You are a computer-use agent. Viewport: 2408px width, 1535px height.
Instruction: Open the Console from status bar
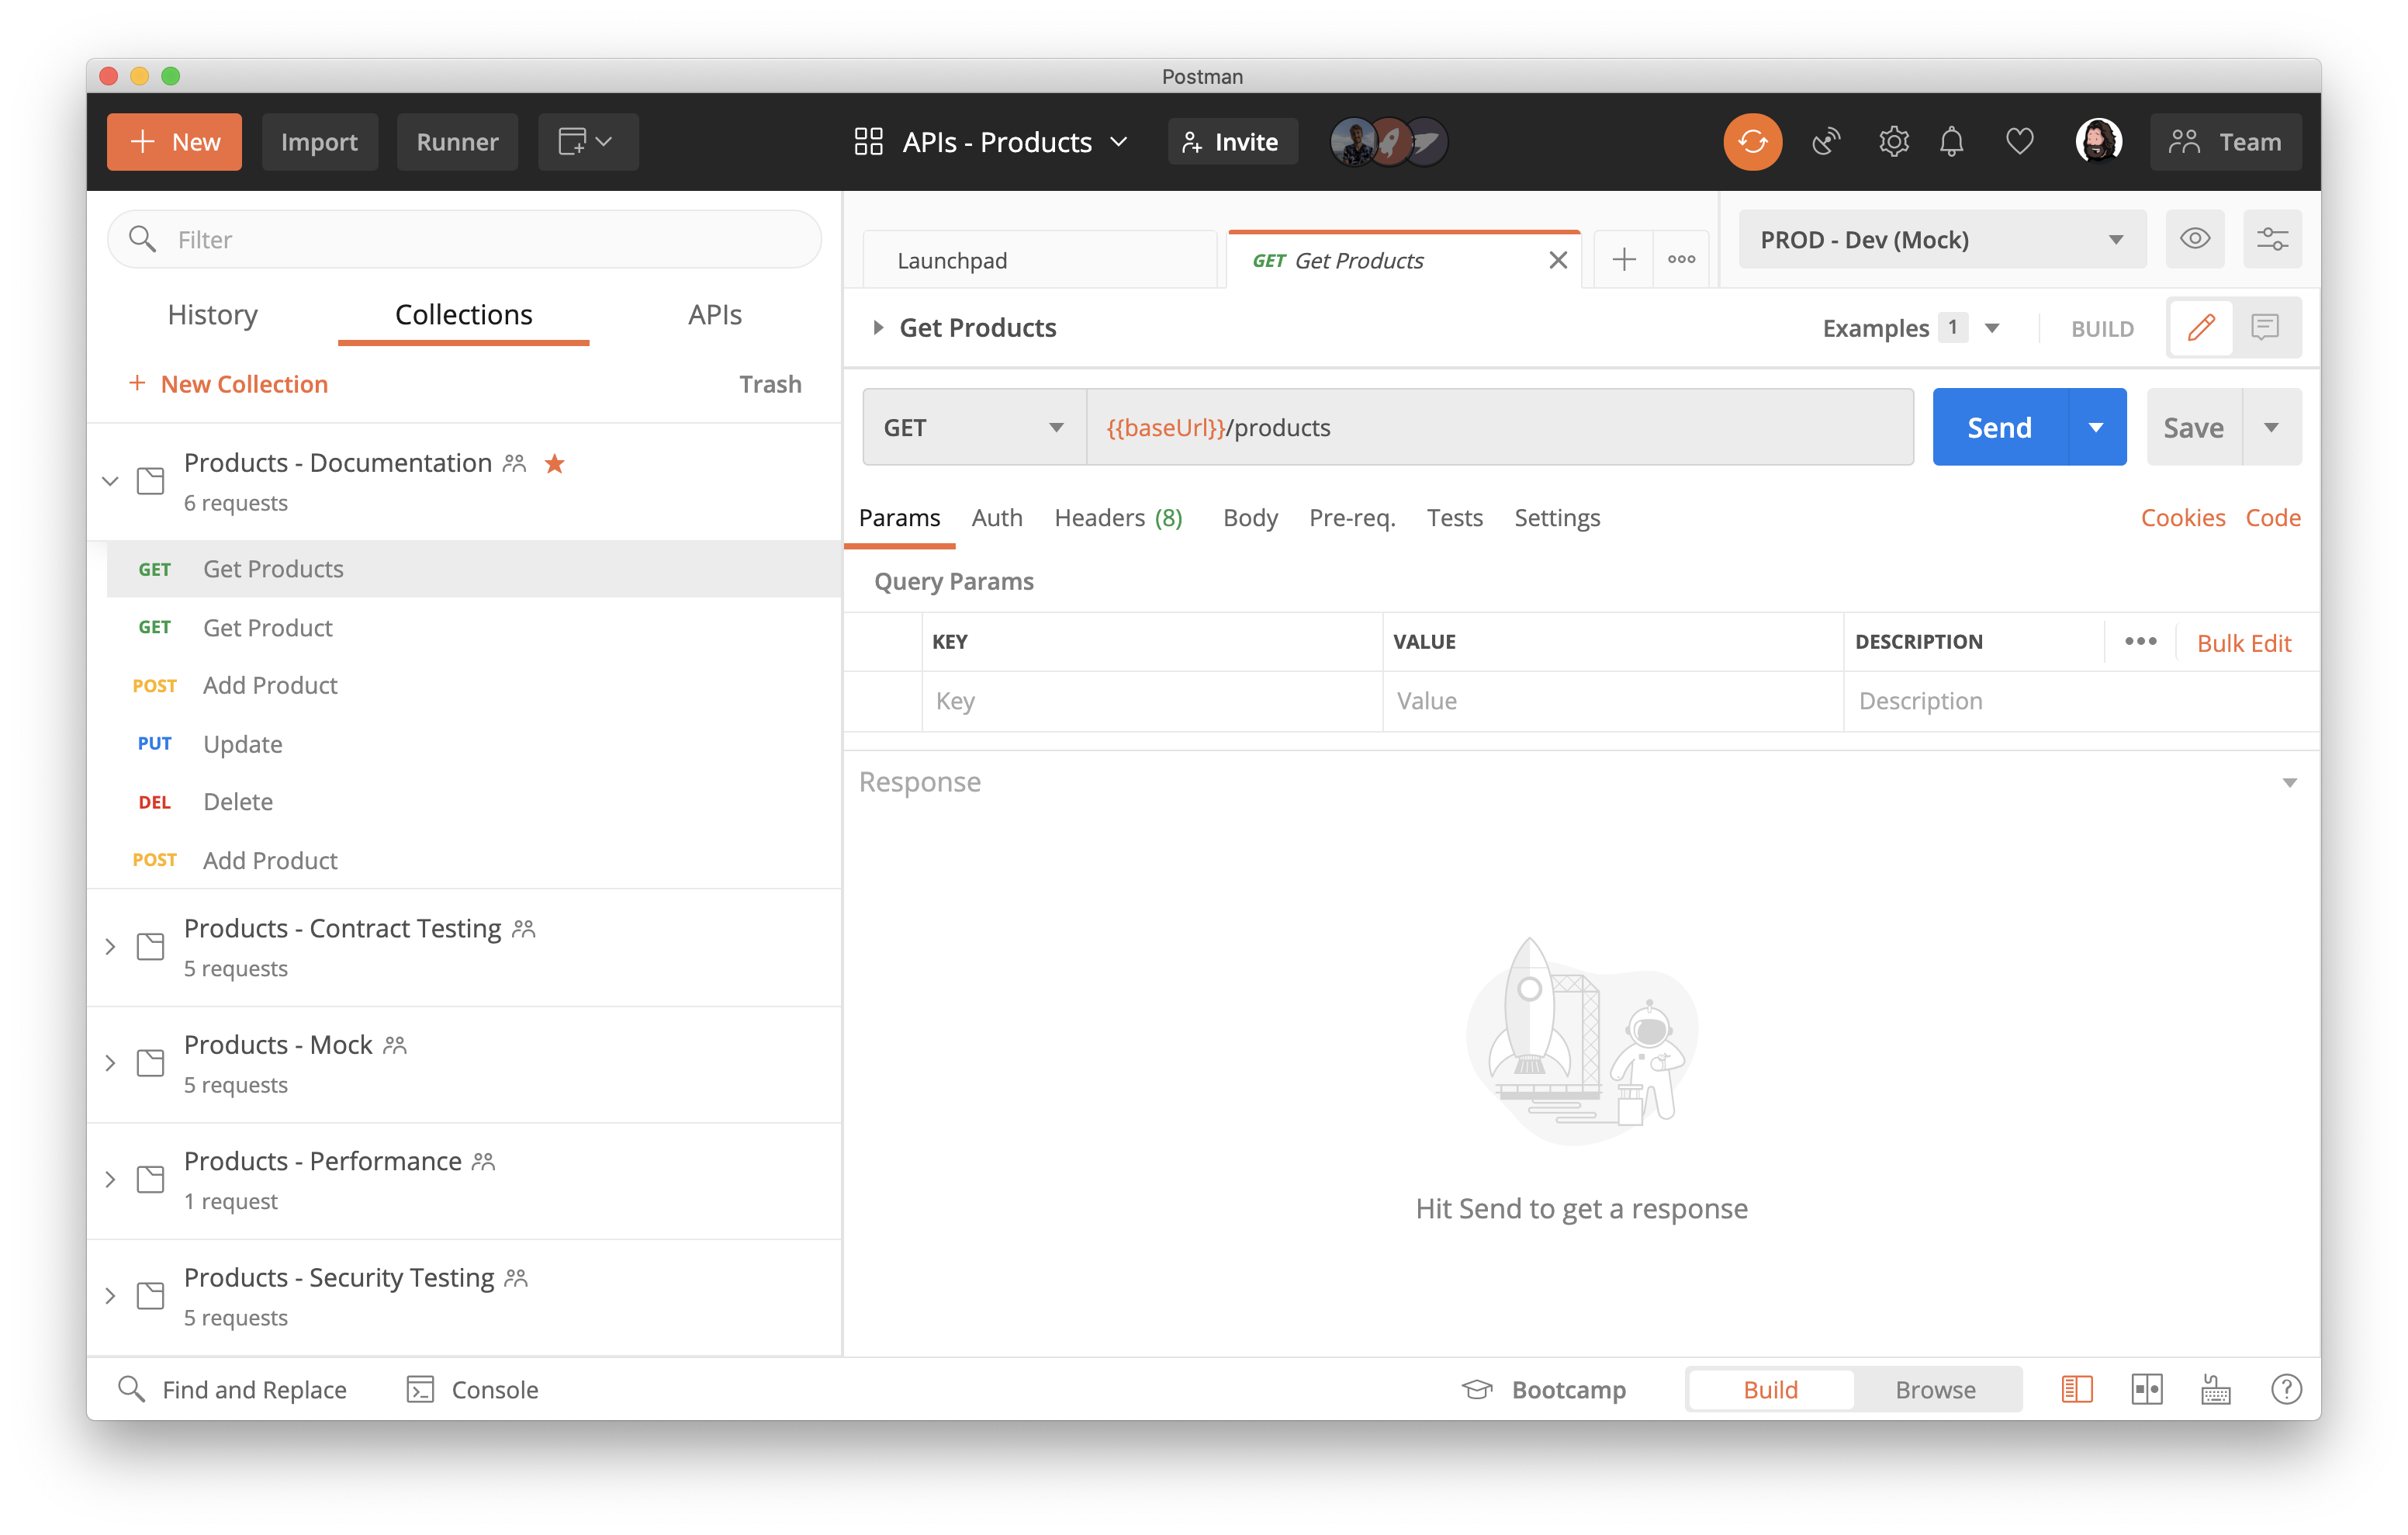click(x=473, y=1389)
